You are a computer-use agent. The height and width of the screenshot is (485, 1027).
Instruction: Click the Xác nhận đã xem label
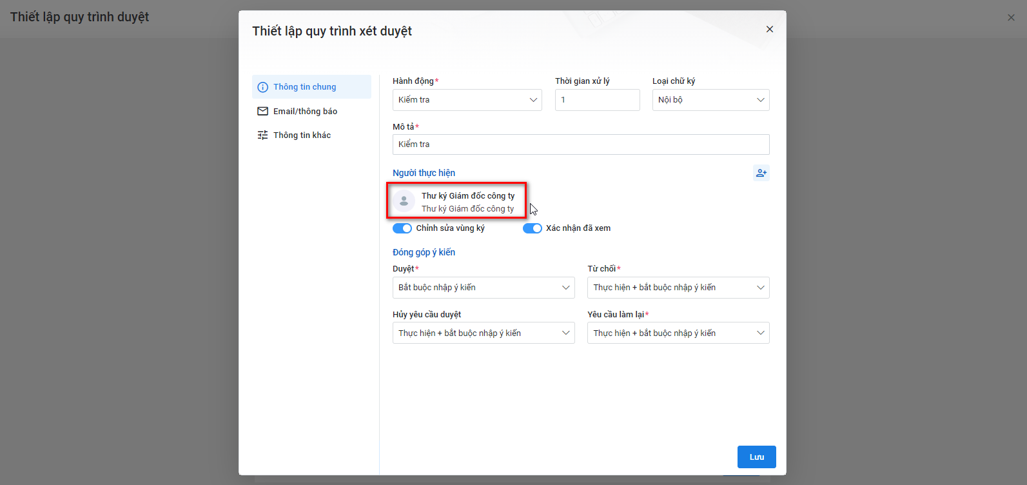[578, 228]
